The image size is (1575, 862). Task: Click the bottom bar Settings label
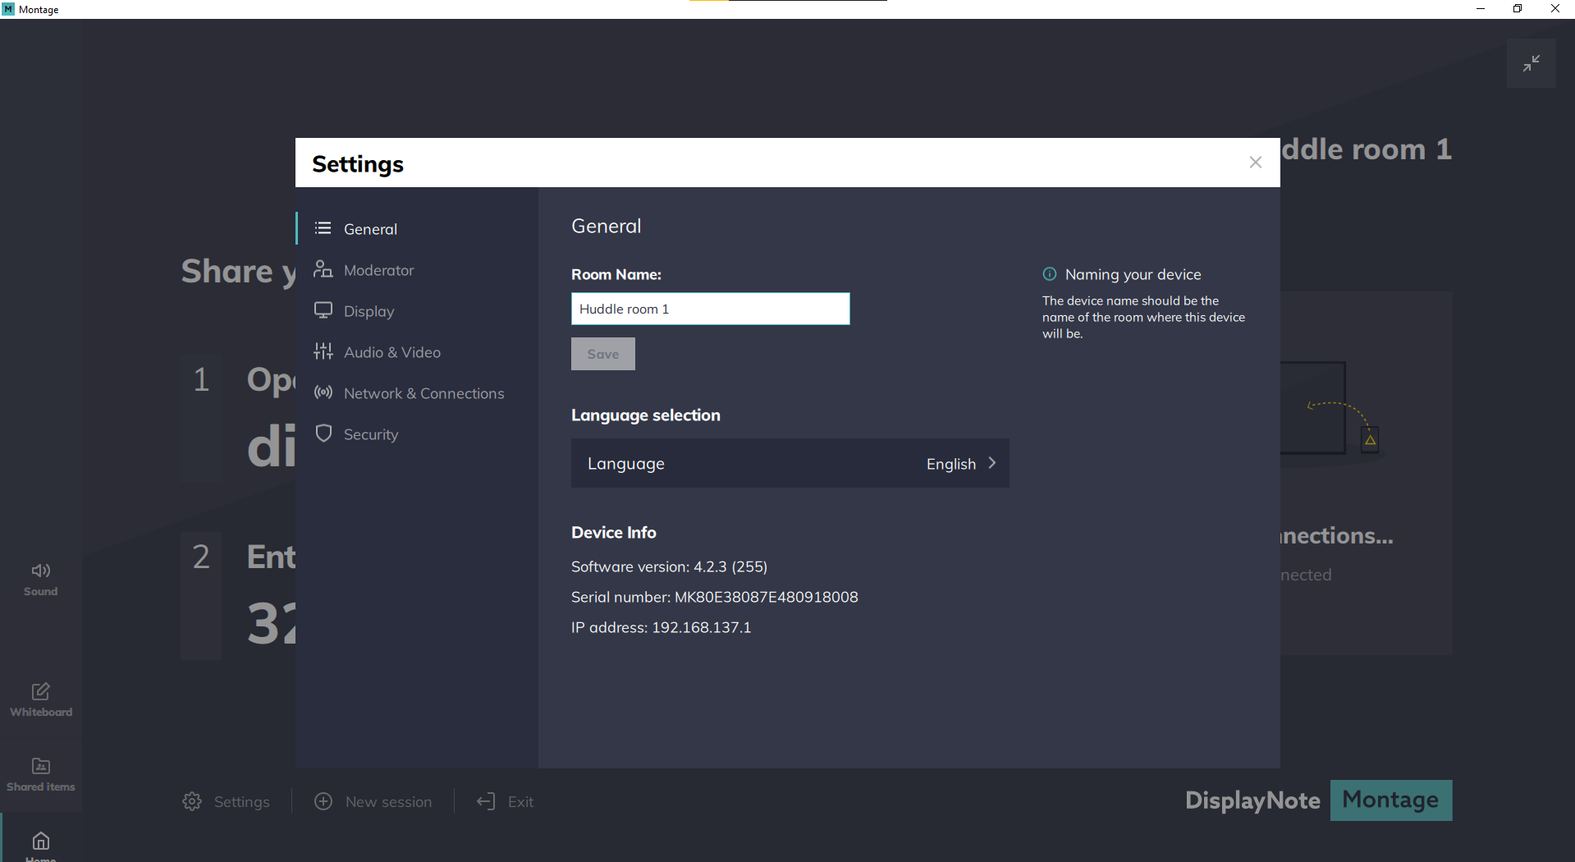click(x=241, y=802)
